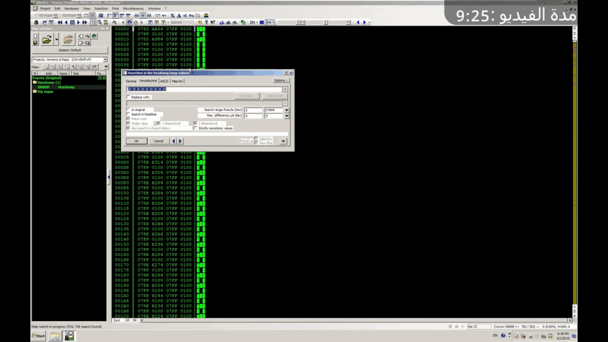The image size is (608, 342).
Task: Click the import file icon in Map selection
Action: (68, 40)
